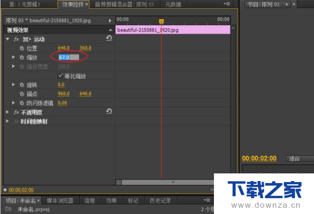314x214 pixels.
Task: Click the effect controls timecode at bottom
Action: coord(21,190)
